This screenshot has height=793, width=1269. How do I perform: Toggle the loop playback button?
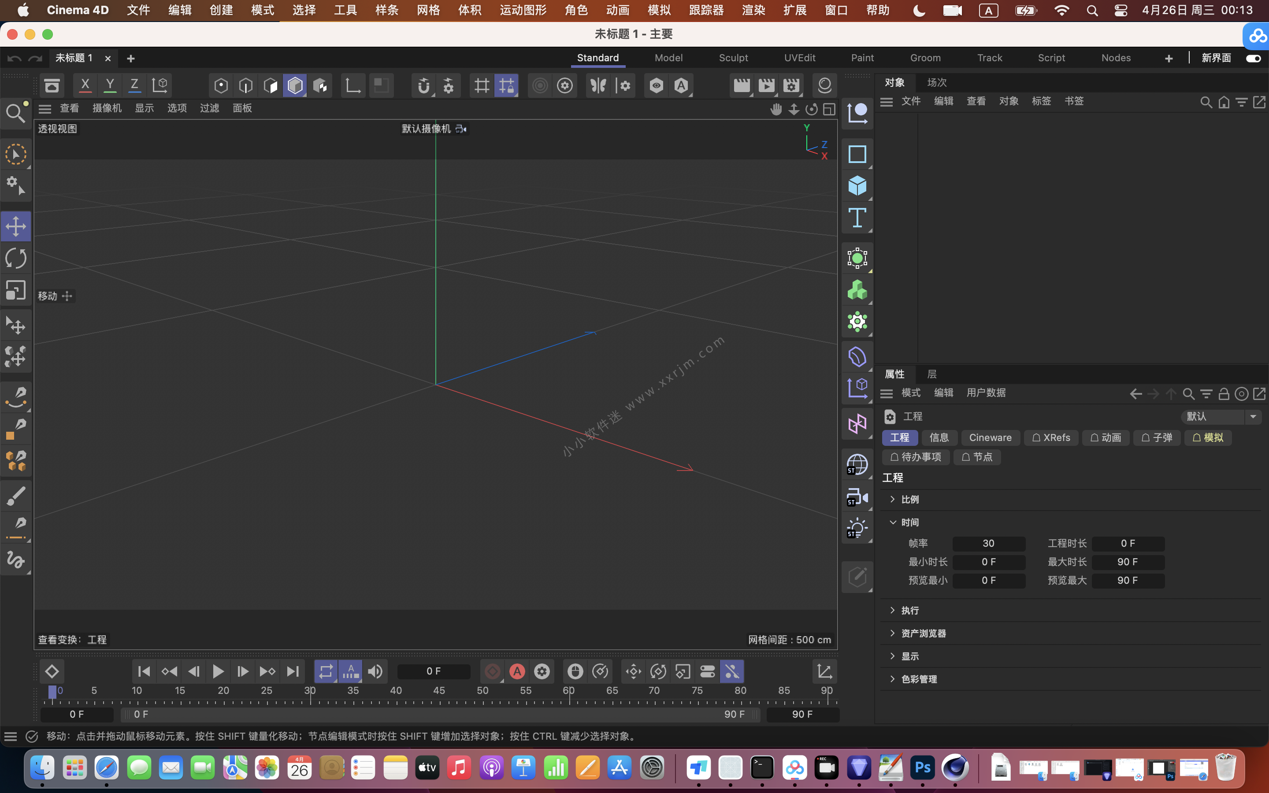coord(326,671)
